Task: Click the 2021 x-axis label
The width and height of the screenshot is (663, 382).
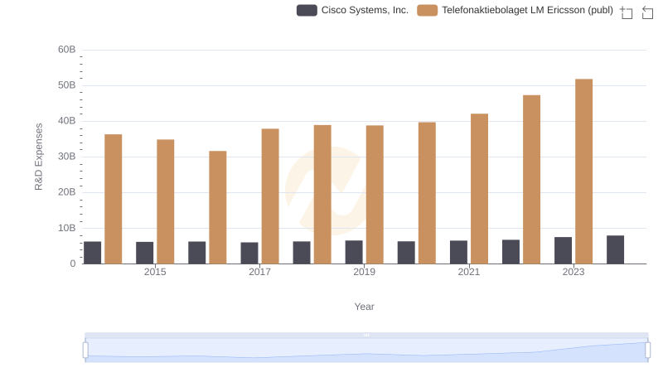Action: (x=469, y=272)
